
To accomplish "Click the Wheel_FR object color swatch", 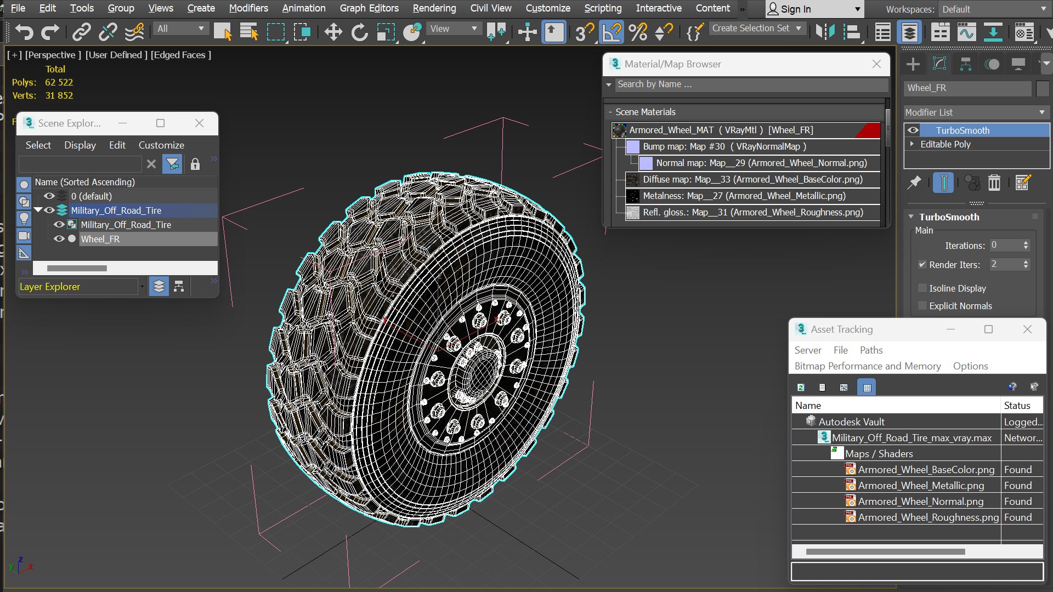I will [1043, 88].
